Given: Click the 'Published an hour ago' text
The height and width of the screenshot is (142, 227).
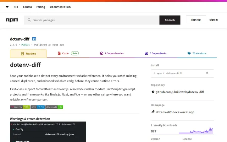Looking at the screenshot, I should coord(49,45).
